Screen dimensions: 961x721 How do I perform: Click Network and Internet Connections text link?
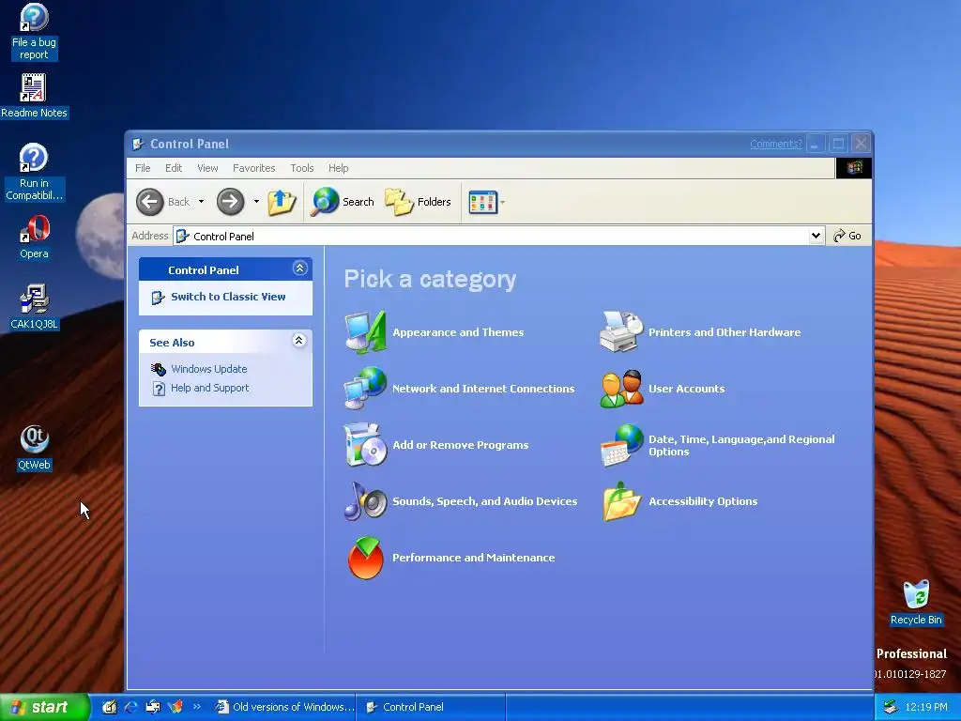click(483, 389)
